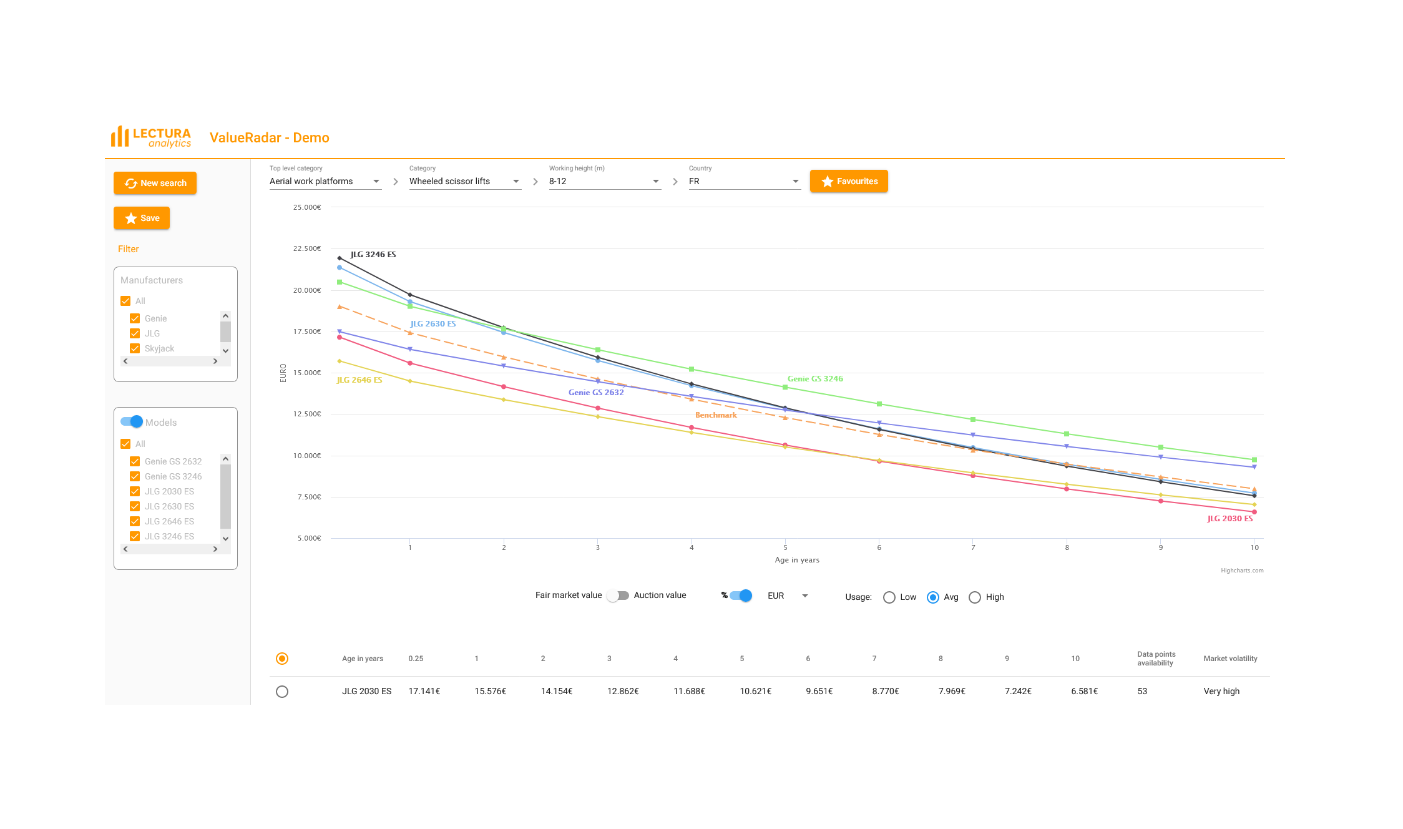Click the Genie GS 2632 series label
Screen dimensions: 1403x829
[596, 393]
